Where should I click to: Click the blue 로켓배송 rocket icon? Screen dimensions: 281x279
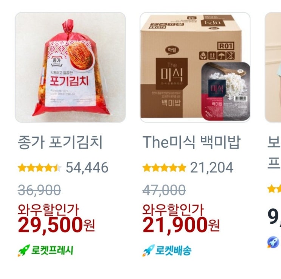(148, 250)
